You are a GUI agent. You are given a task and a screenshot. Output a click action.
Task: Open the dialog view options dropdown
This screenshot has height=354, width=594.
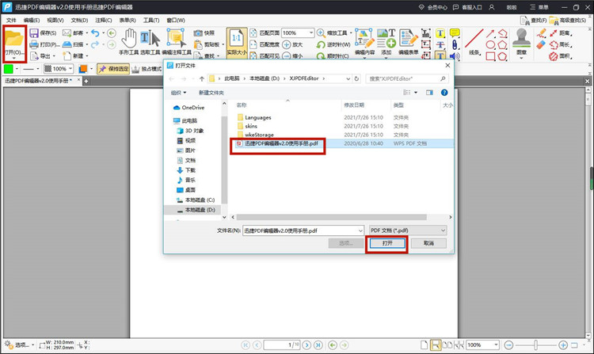click(416, 93)
